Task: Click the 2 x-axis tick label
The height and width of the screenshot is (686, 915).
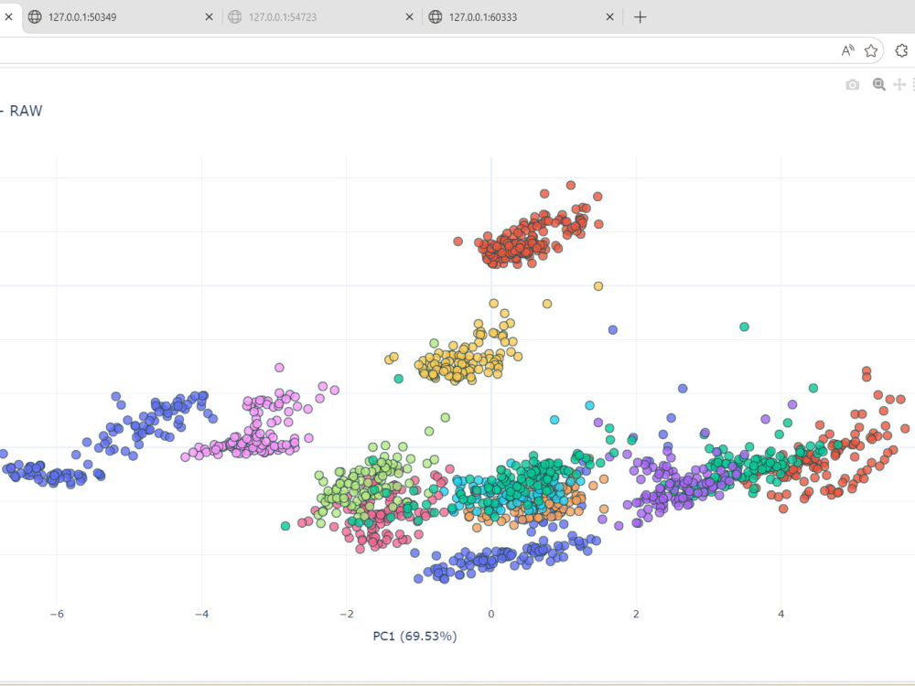Action: coord(636,614)
